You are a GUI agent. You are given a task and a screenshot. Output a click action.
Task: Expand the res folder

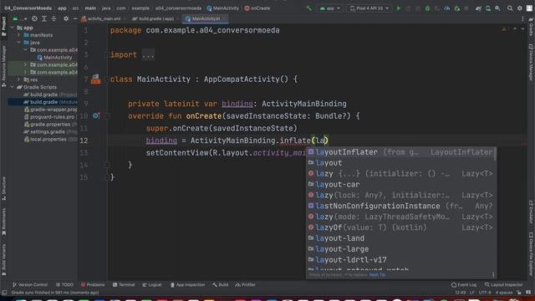pos(18,79)
